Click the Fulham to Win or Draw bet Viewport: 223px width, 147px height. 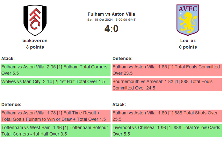click(56, 116)
